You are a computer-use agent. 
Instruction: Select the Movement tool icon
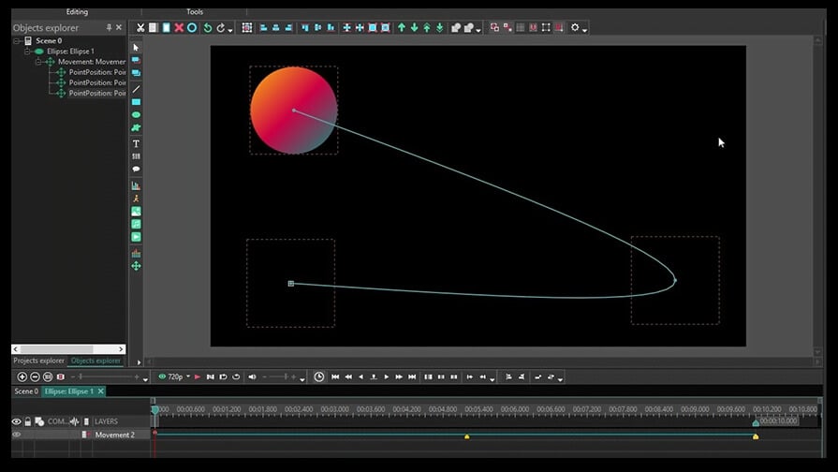coord(137,266)
